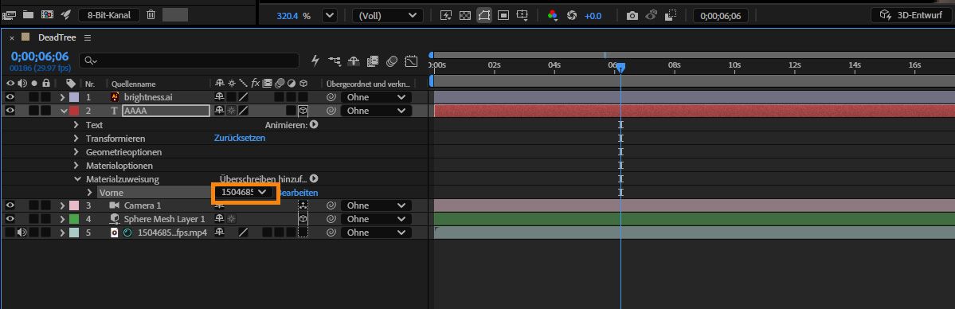Toggle visibility of brightness.ai layer
This screenshot has height=309, width=955.
pos(10,97)
